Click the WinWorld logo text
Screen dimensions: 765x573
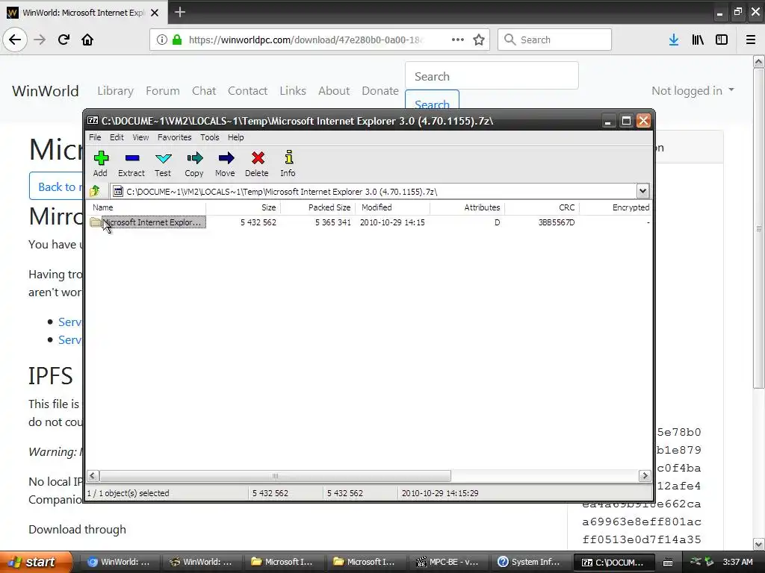coord(46,91)
